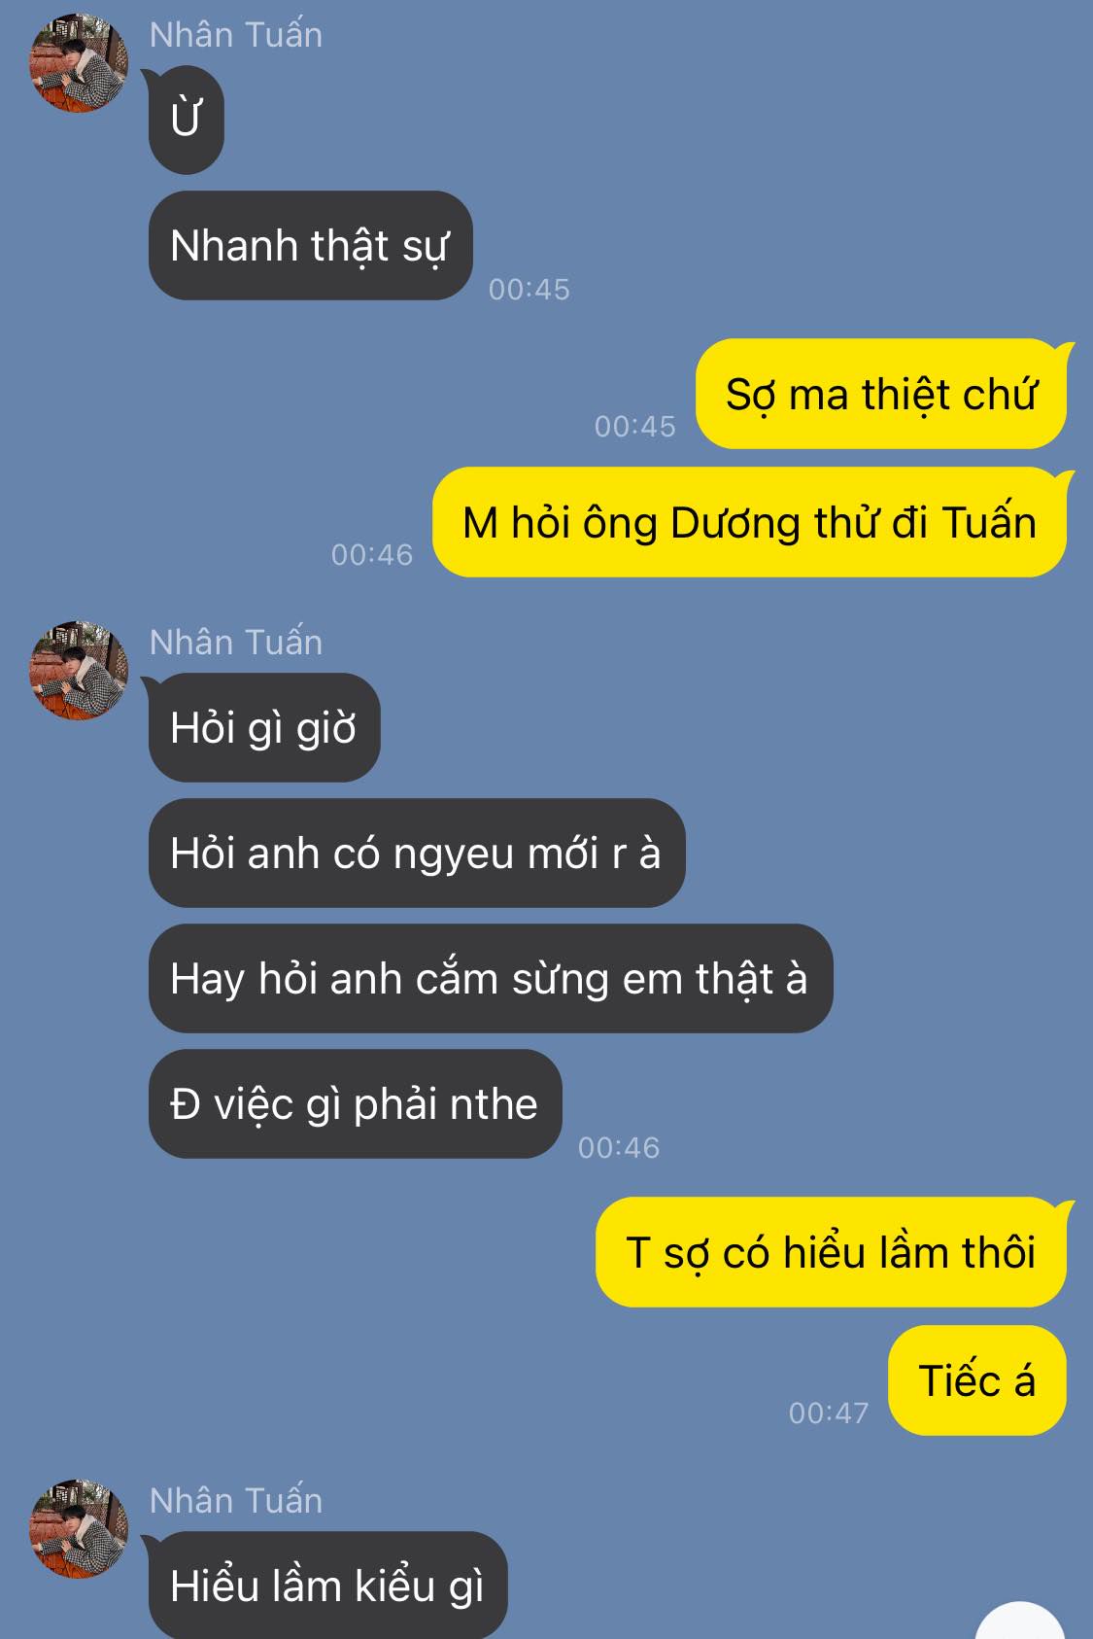Viewport: 1093px width, 1639px height.
Task: Select the "Hỏi gì giờ" message bubble
Action: click(263, 728)
